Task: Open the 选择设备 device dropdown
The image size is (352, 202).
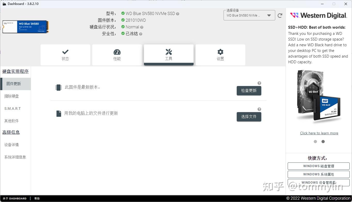Action: click(x=249, y=15)
